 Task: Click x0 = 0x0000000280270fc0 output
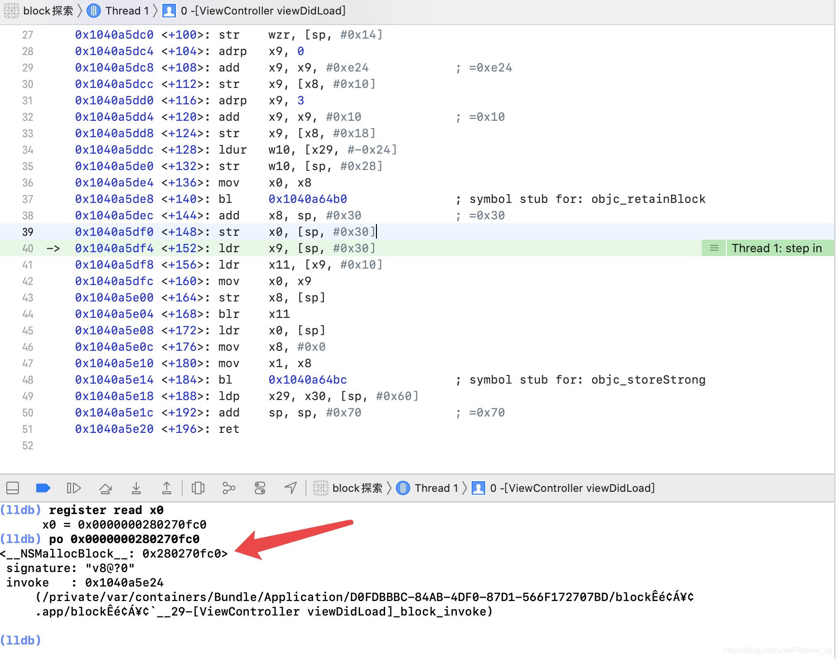click(124, 525)
